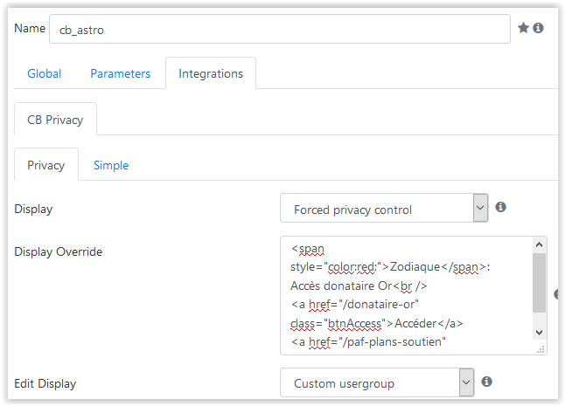
Task: Open the CB Privacy tab
Action: [x=55, y=120]
